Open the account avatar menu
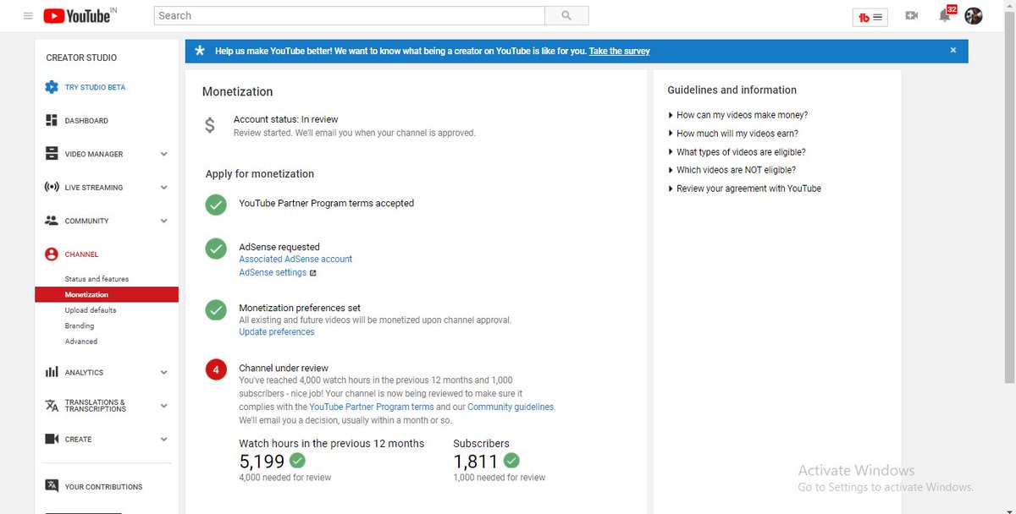This screenshot has width=1016, height=514. click(974, 15)
